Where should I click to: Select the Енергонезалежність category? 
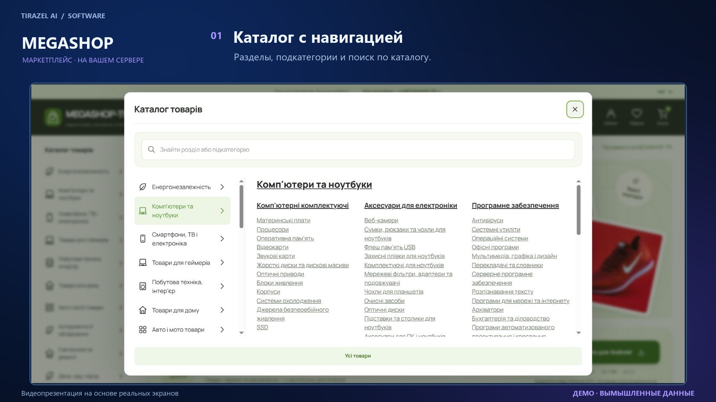pos(182,187)
